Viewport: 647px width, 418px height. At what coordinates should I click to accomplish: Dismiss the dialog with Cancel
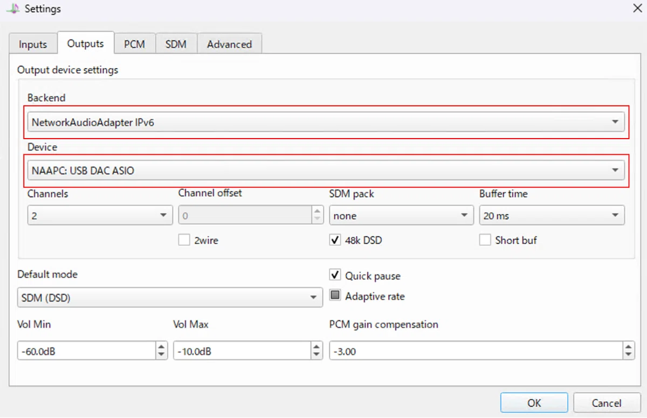pyautogui.click(x=607, y=403)
